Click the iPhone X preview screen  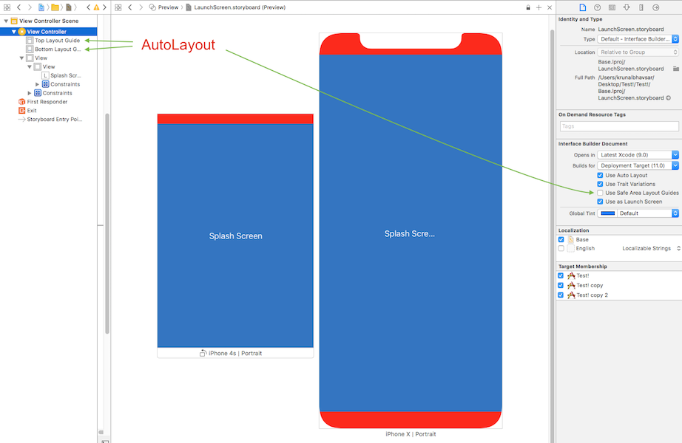[x=411, y=230]
